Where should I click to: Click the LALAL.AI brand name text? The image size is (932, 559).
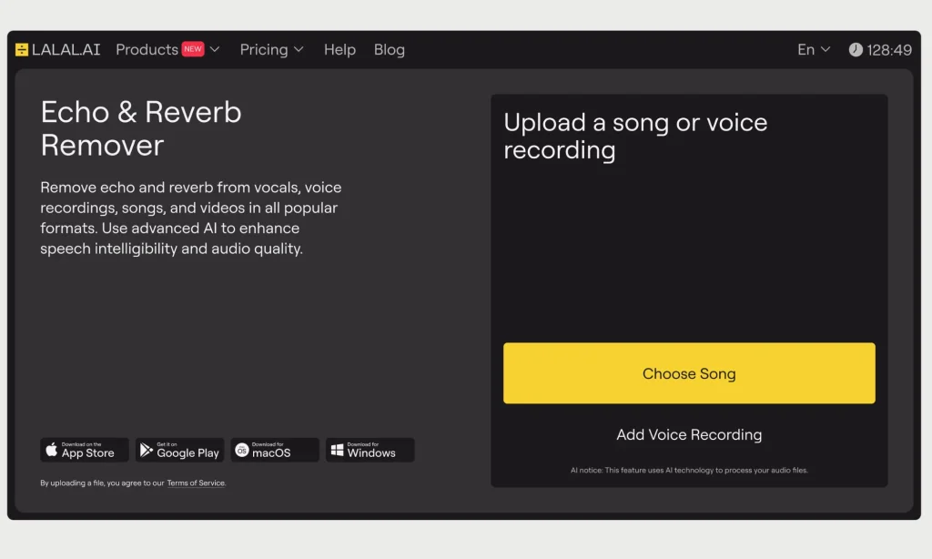point(66,50)
